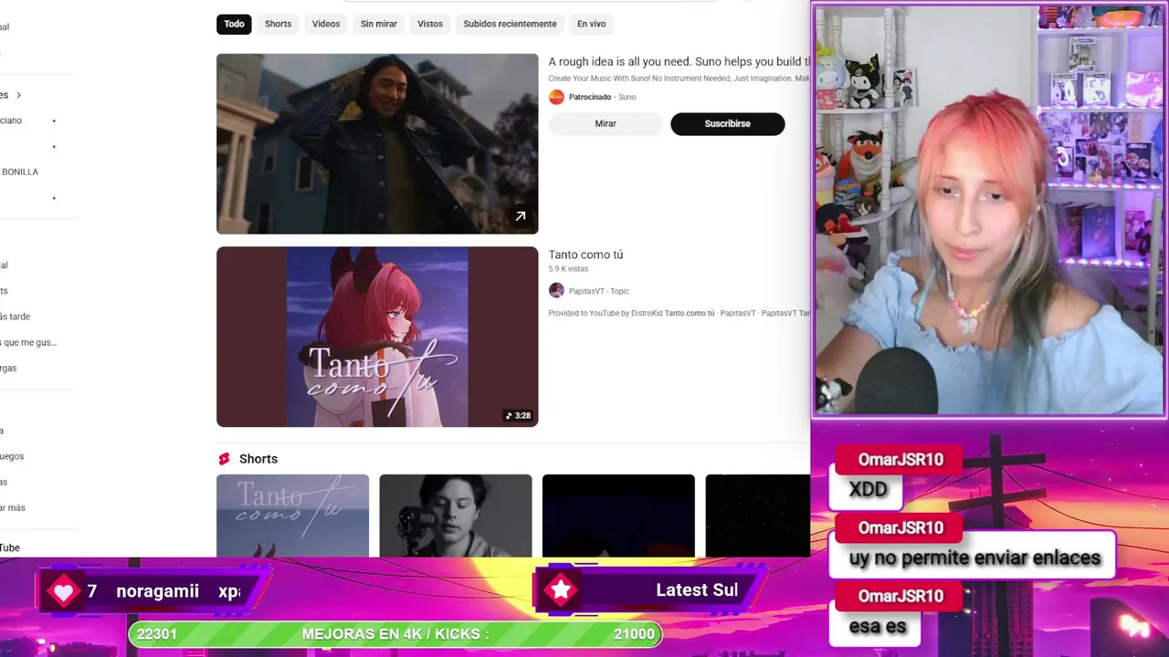The image size is (1169, 657).
Task: Open the Subidos recientemente filter
Action: pyautogui.click(x=510, y=24)
